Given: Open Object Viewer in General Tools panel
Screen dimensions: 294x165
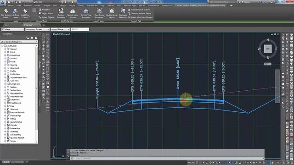Looking at the screenshot, I should tap(46, 13).
